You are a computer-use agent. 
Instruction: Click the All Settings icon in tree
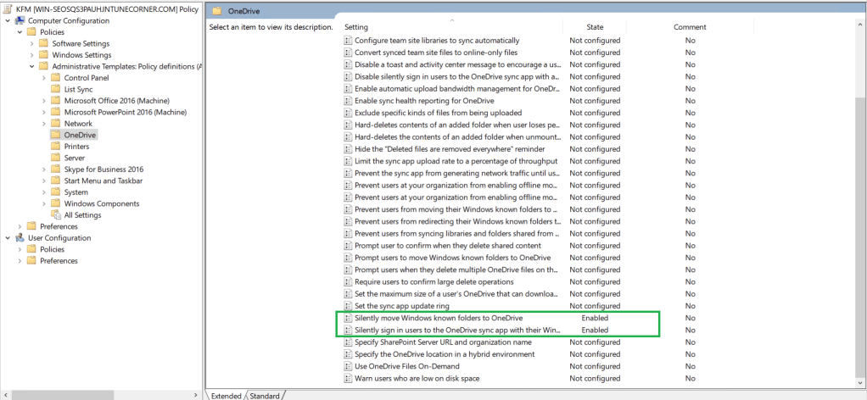coord(56,215)
